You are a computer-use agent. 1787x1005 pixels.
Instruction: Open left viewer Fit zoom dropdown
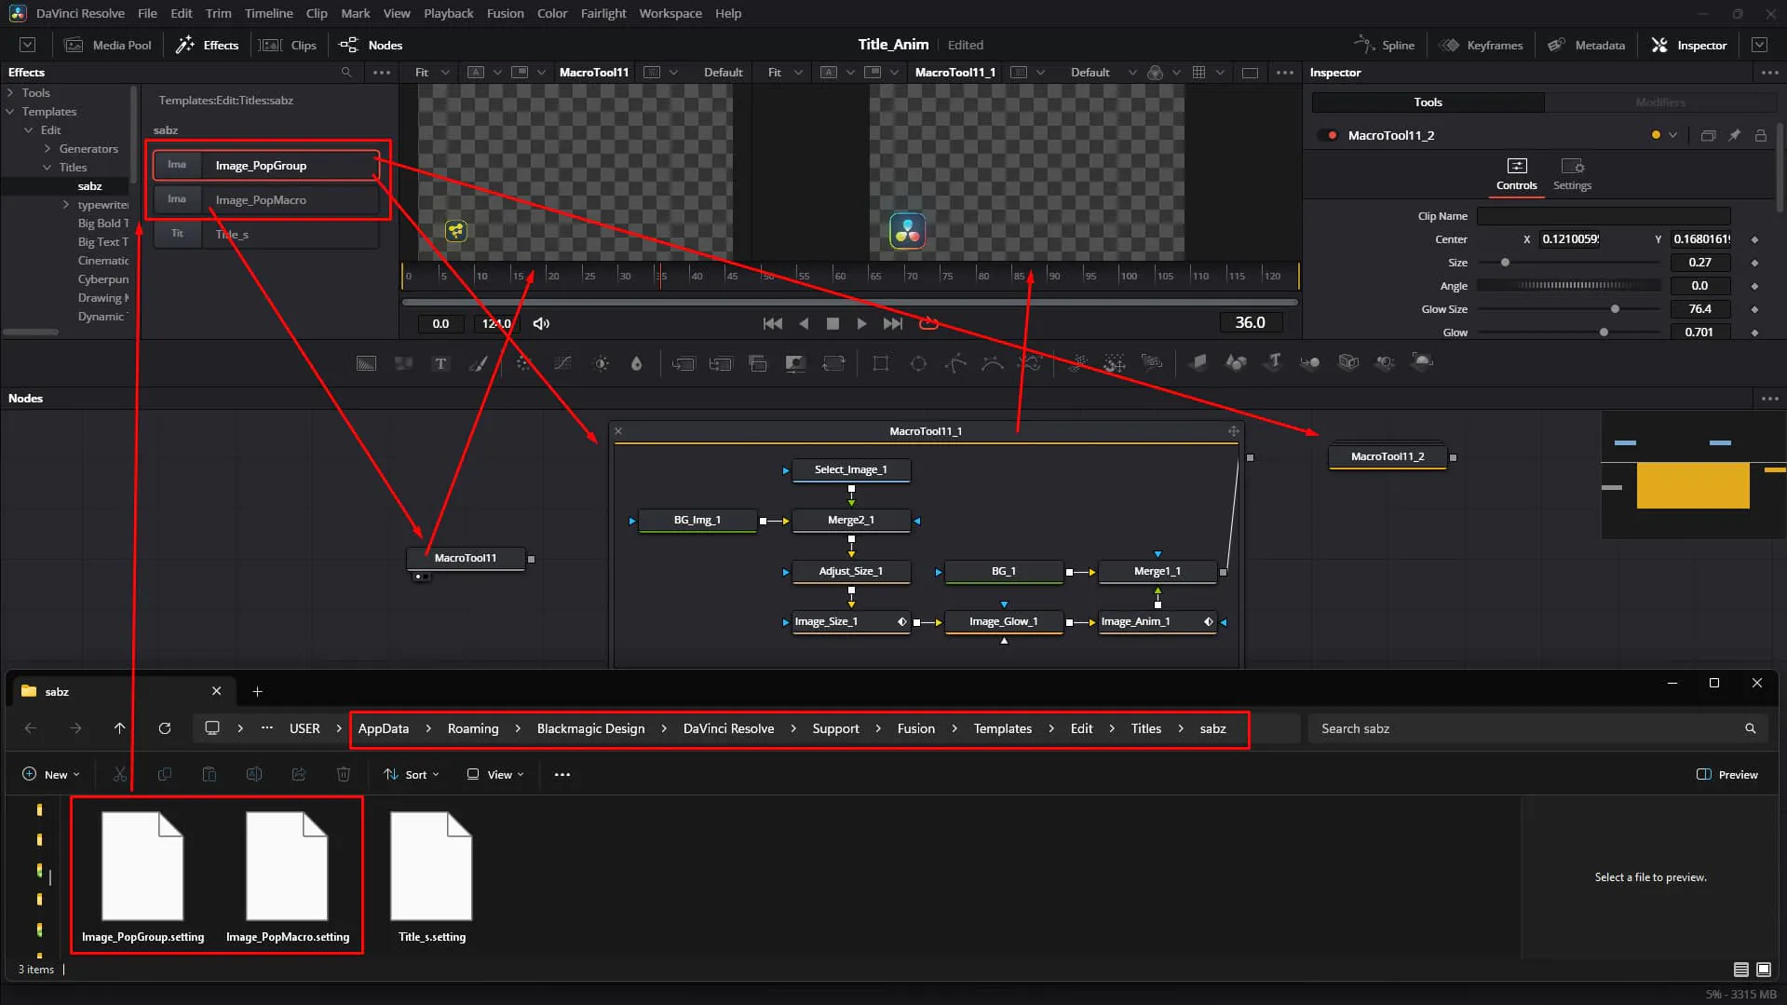[432, 73]
